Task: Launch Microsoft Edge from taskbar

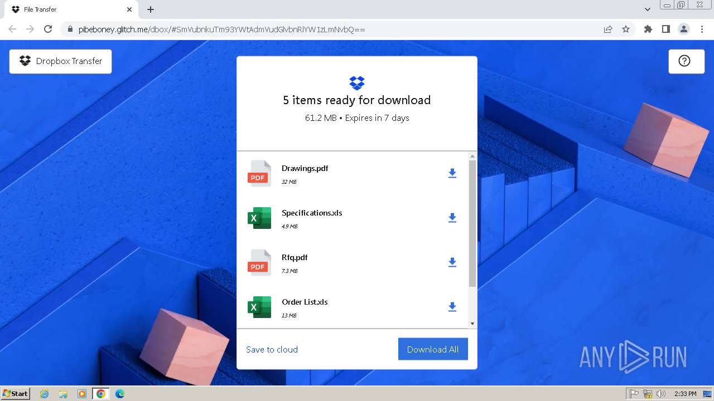Action: click(x=120, y=394)
